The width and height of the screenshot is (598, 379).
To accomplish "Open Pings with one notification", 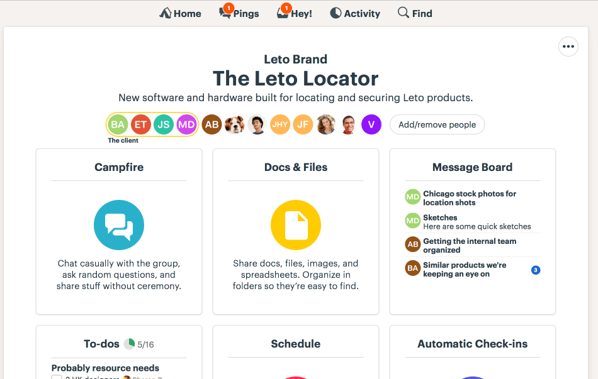I will (239, 13).
